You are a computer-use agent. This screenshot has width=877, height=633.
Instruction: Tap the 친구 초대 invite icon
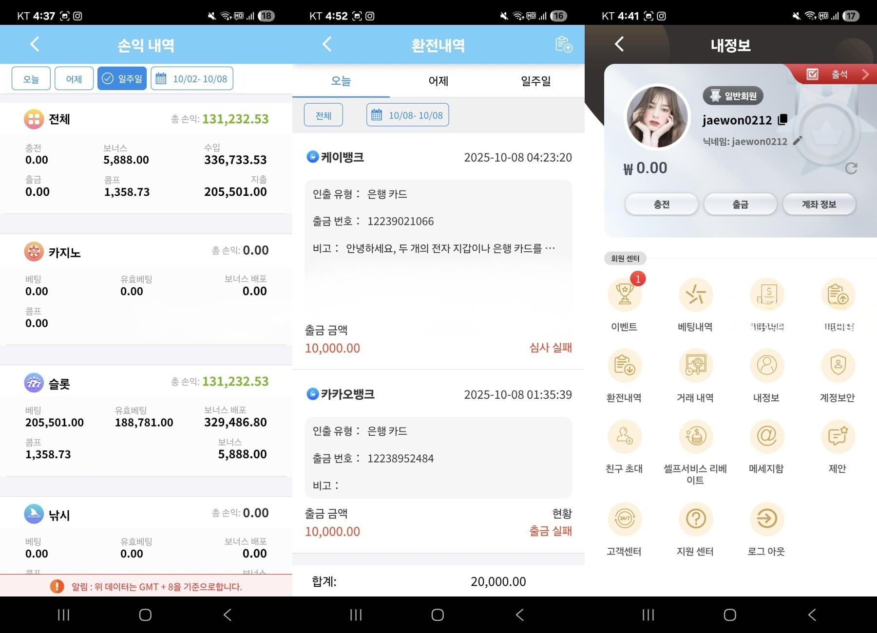[x=625, y=437]
